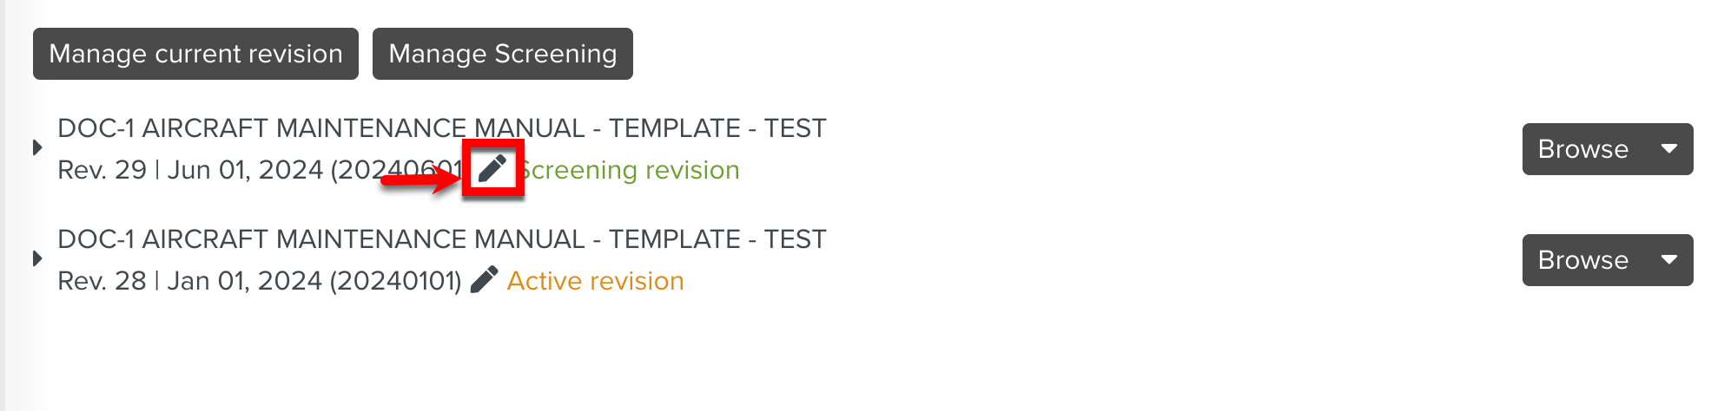Click the (20240101) date code
The height and width of the screenshot is (411, 1711).
[x=395, y=281]
